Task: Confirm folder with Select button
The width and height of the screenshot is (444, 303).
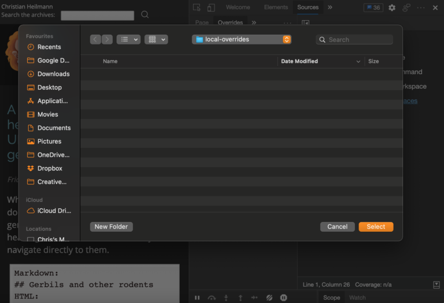Action: [x=376, y=227]
